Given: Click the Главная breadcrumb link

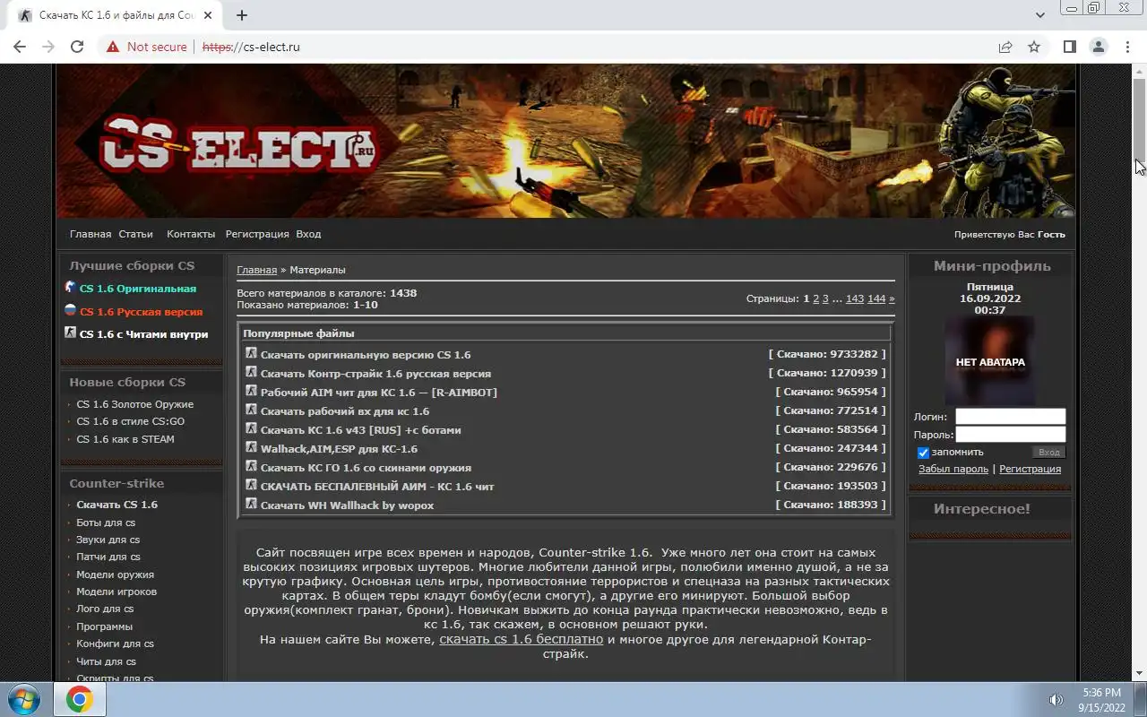Looking at the screenshot, I should click(257, 270).
